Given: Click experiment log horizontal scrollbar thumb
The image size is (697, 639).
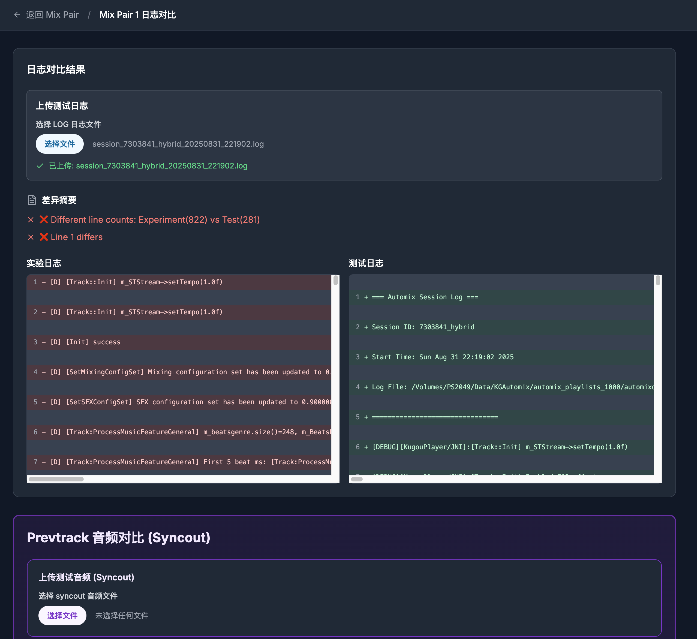Looking at the screenshot, I should [56, 479].
